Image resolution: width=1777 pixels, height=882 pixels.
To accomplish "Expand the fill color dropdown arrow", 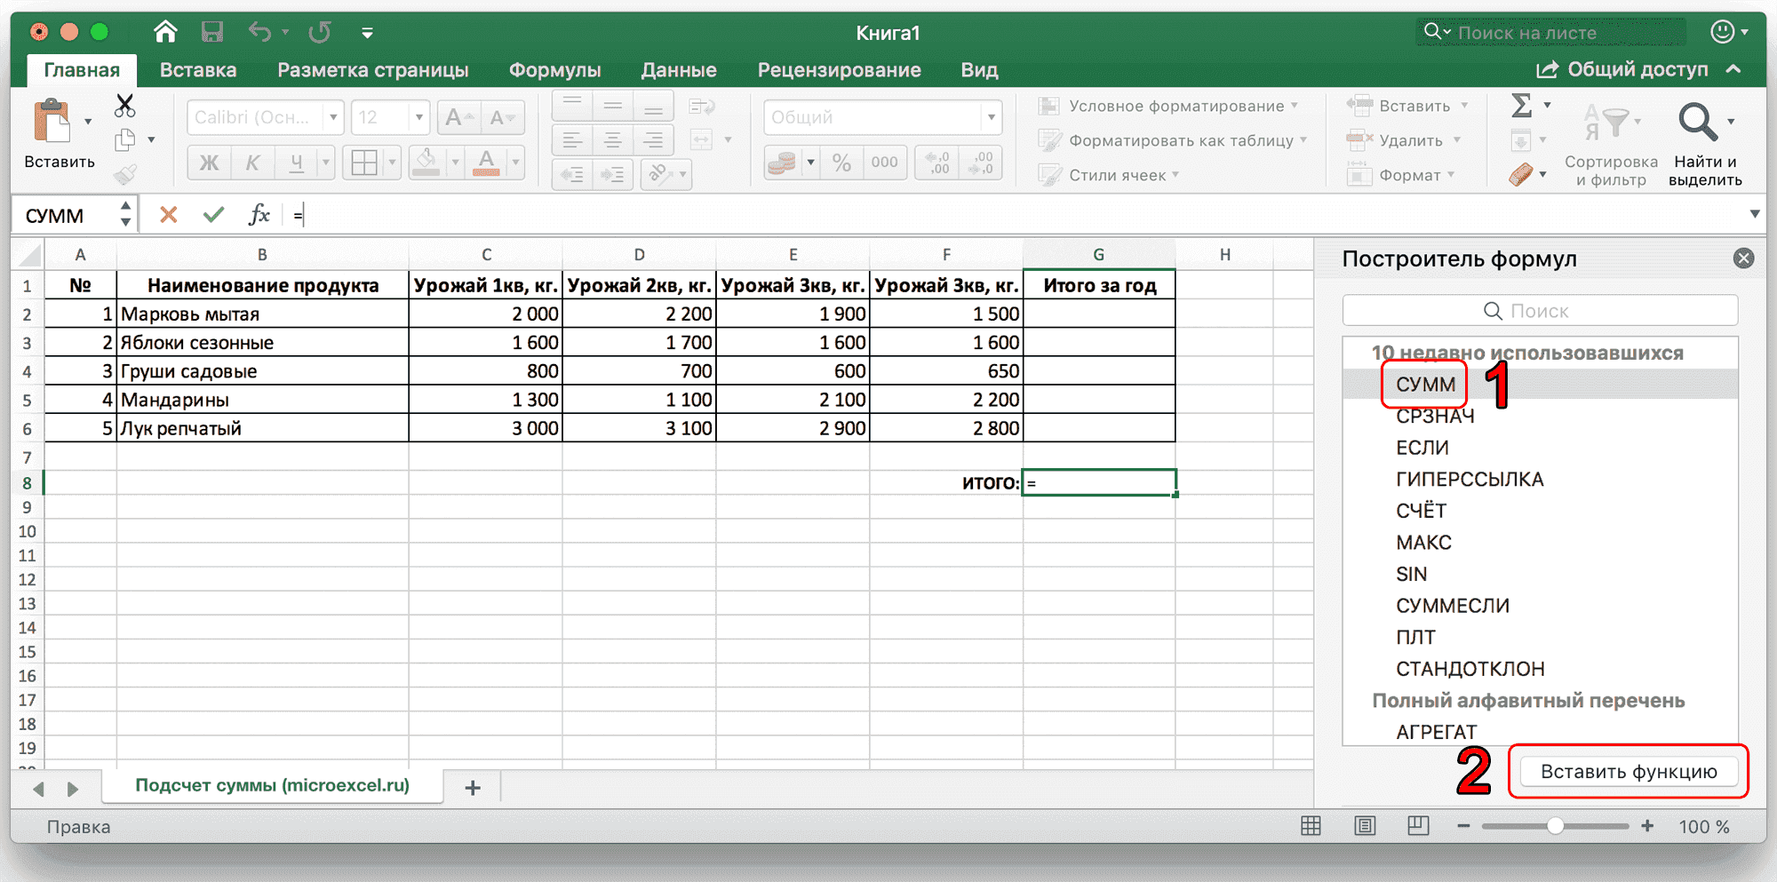I will pos(455,163).
